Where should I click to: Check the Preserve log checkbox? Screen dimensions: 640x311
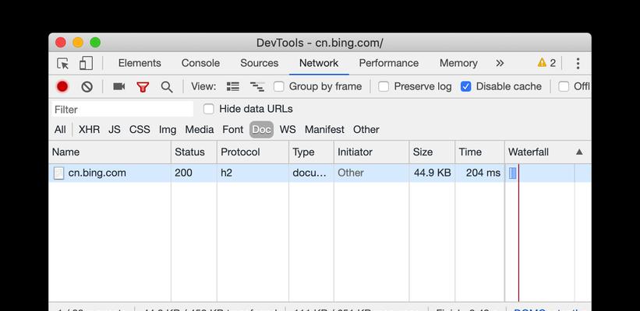[384, 86]
